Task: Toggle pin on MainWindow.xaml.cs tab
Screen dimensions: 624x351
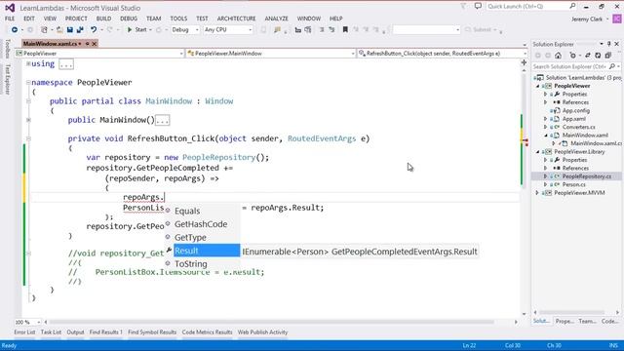Action: (x=87, y=44)
